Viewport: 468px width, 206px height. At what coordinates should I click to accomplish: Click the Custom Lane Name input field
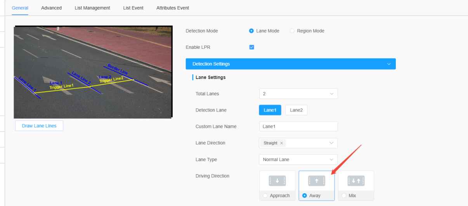click(298, 127)
